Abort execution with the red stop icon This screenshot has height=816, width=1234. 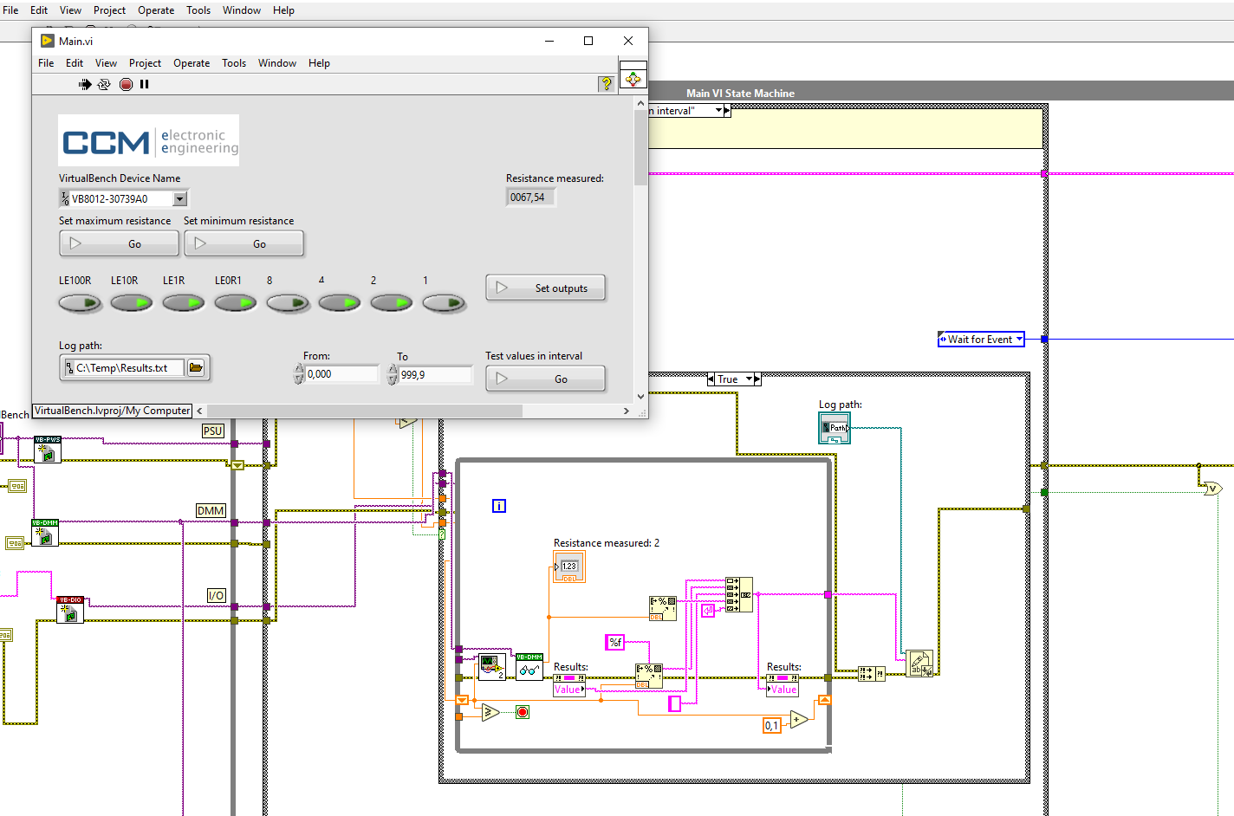(x=126, y=84)
